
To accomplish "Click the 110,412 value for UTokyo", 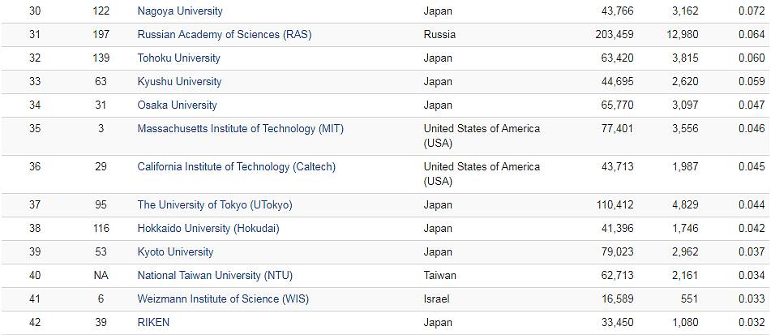I will click(614, 205).
